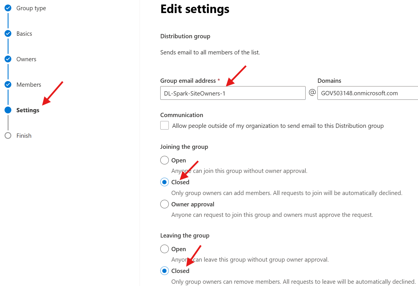Go to the Group type step
The image size is (418, 286).
[x=31, y=8]
